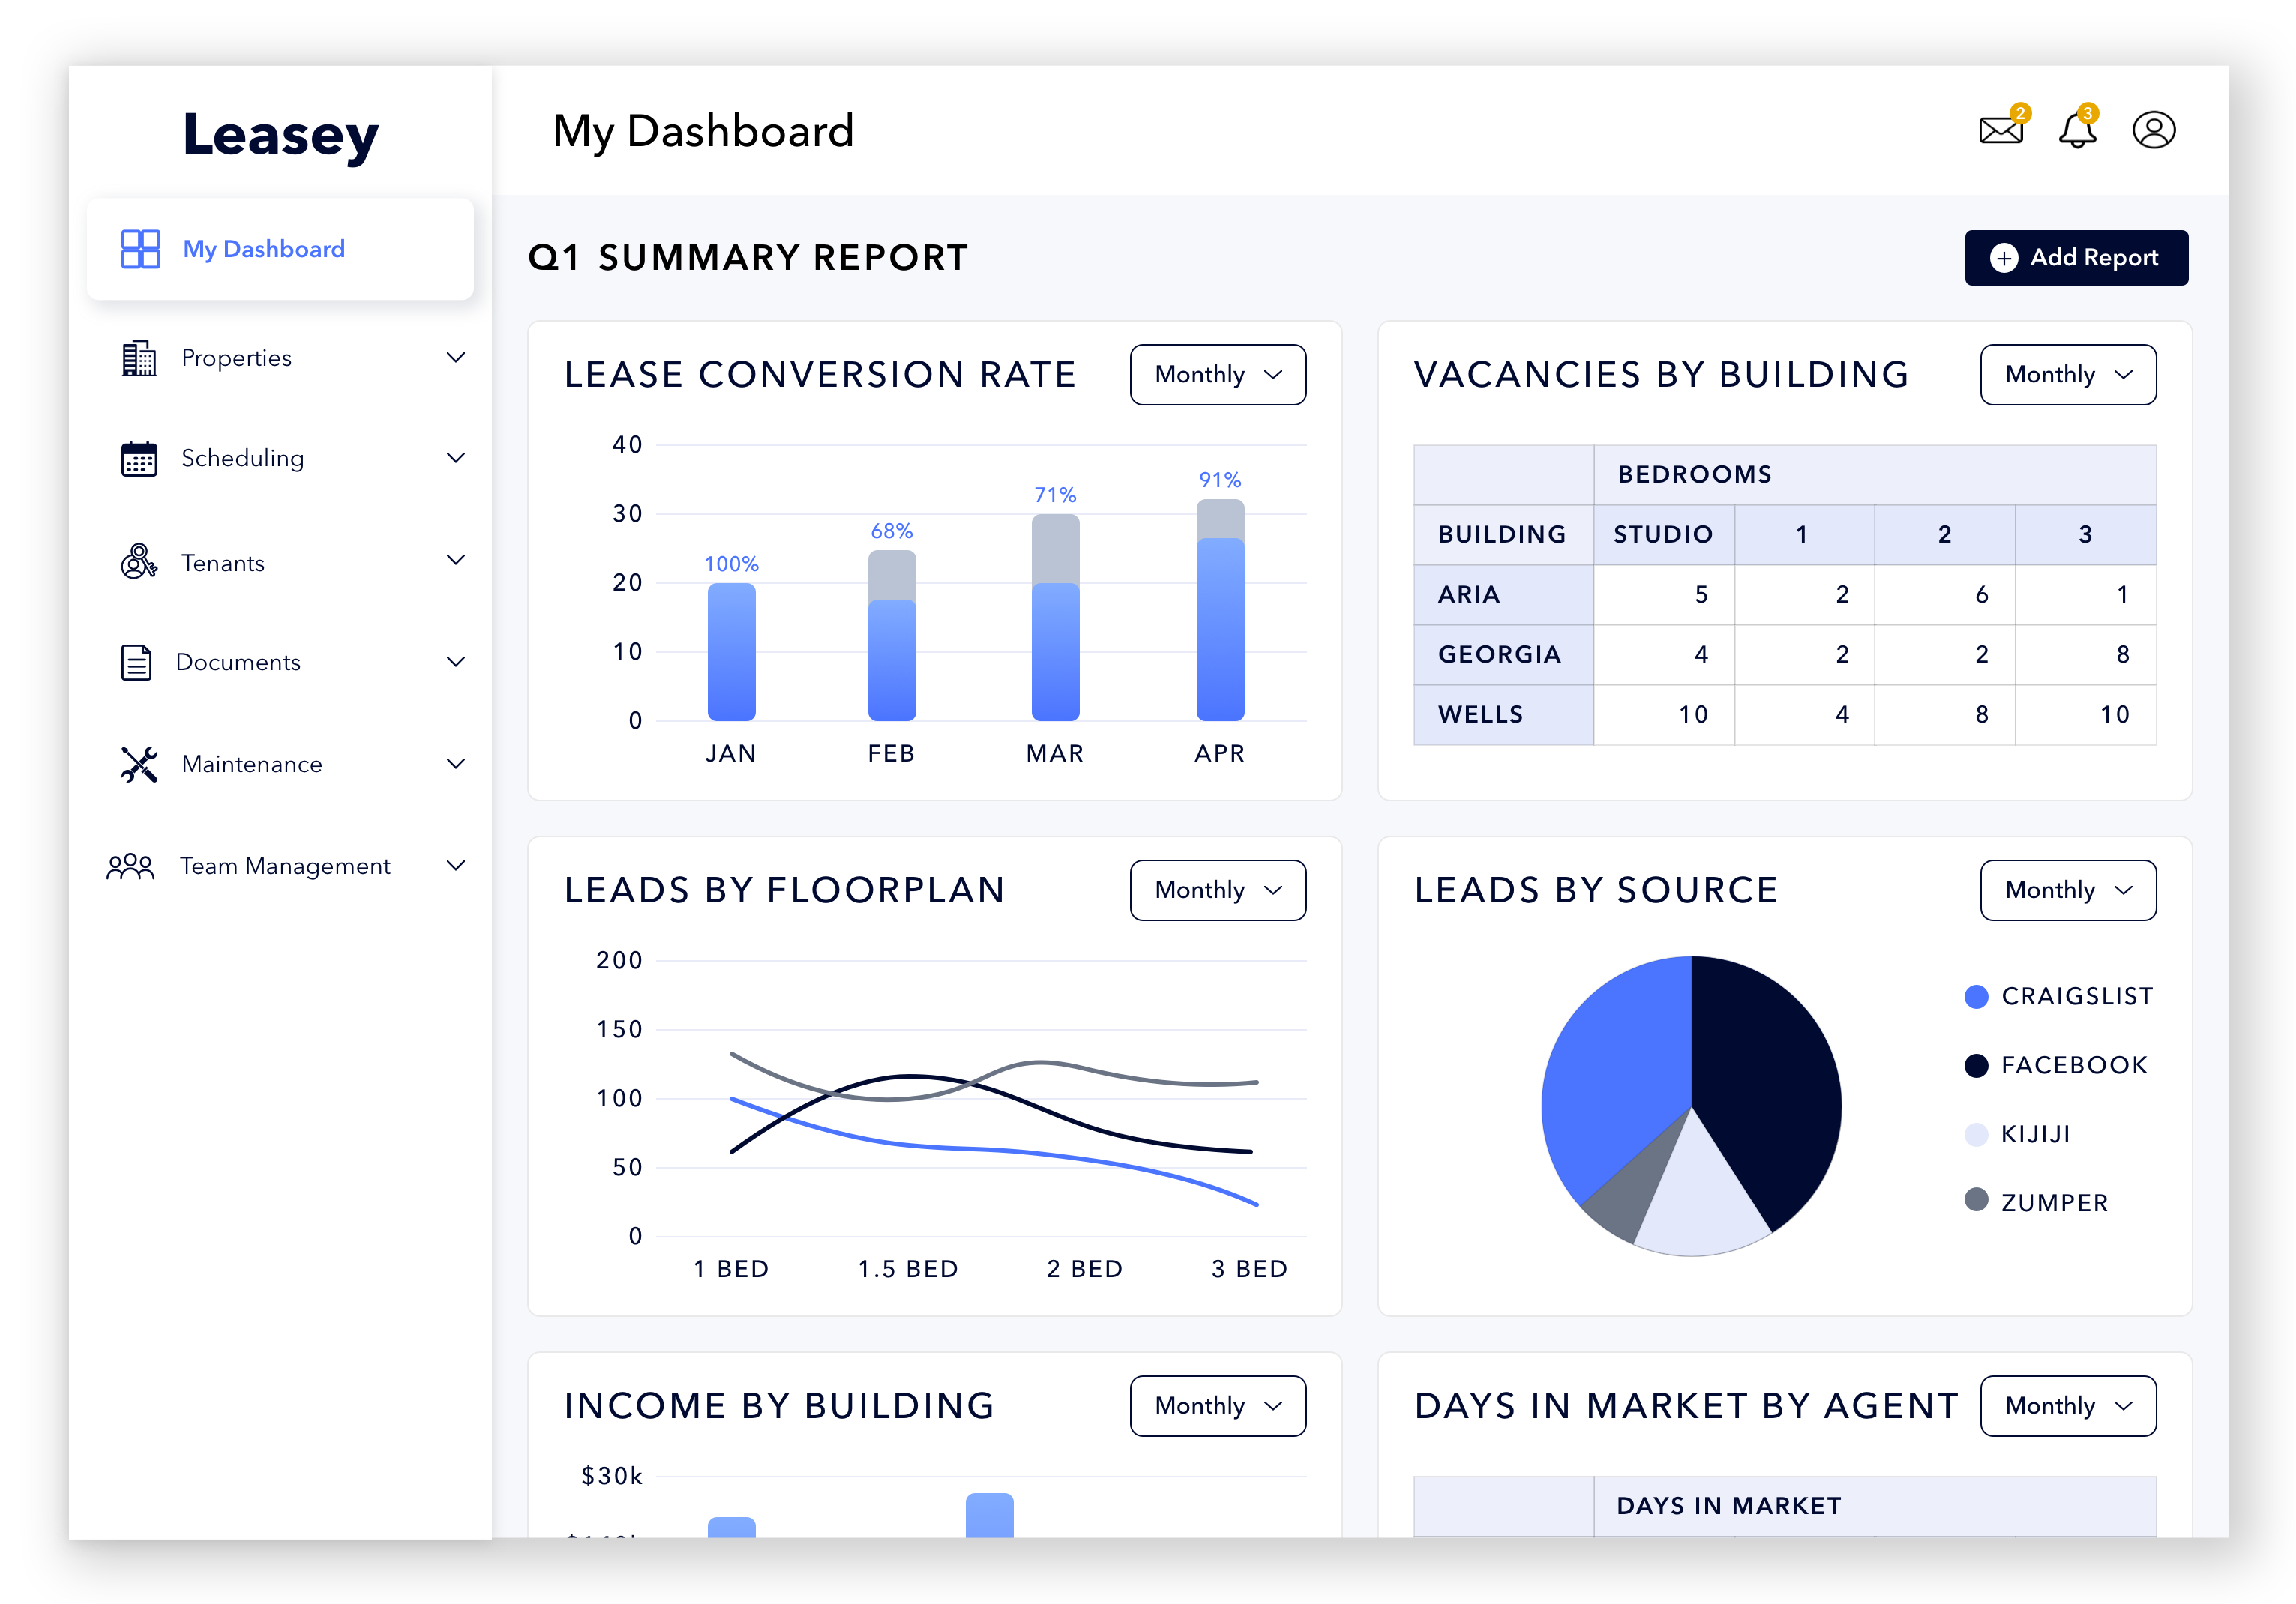Open Leads by Floorplan Monthly dropdown
The height and width of the screenshot is (1604, 2296).
tap(1218, 890)
